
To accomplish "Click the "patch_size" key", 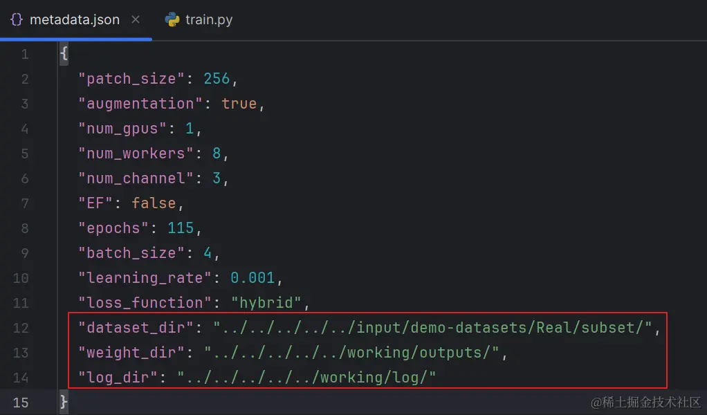I will click(131, 79).
